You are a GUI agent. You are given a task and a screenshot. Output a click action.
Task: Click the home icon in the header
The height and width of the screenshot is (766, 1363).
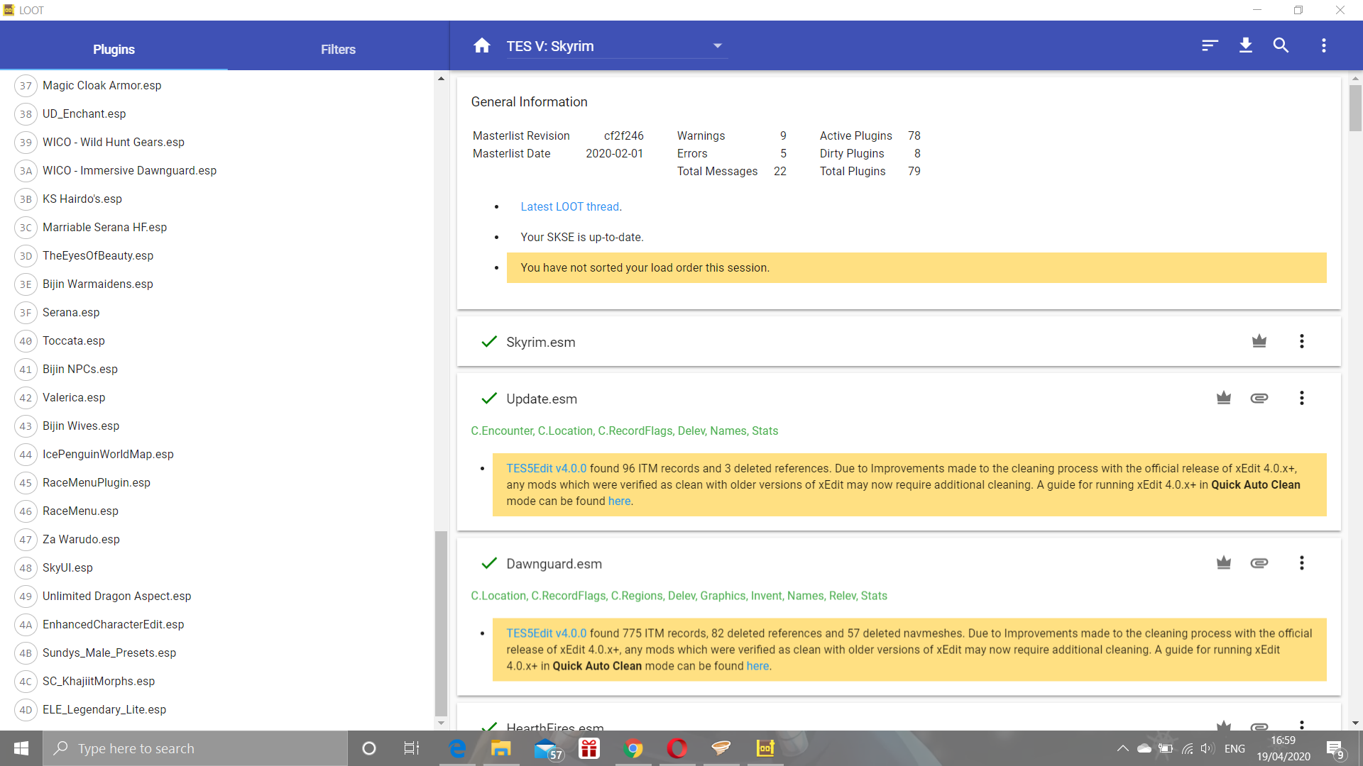coord(482,45)
